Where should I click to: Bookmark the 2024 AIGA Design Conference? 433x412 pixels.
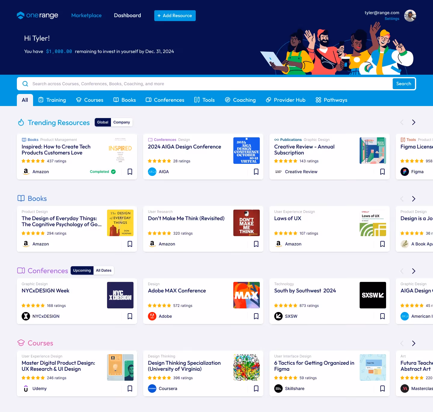tap(256, 172)
